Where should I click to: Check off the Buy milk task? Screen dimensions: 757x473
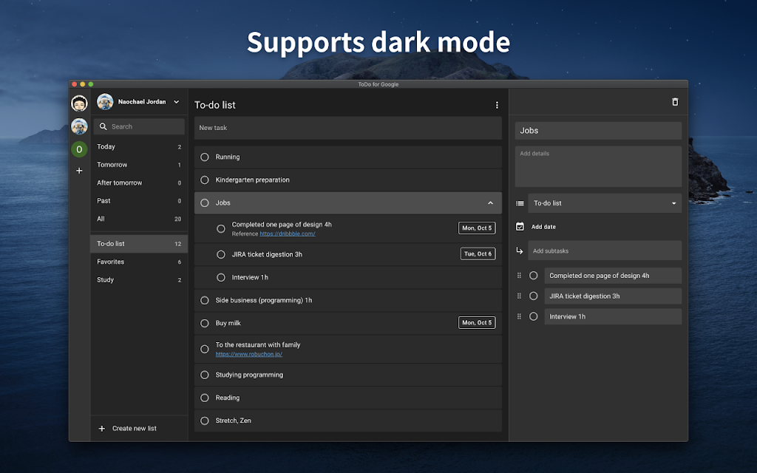point(205,324)
